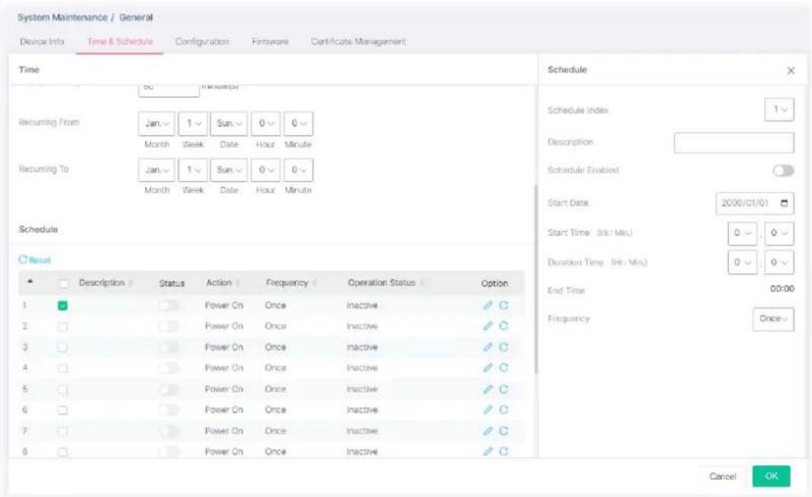
Task: Edit schedule row 6 with pencil icon
Action: coord(487,409)
